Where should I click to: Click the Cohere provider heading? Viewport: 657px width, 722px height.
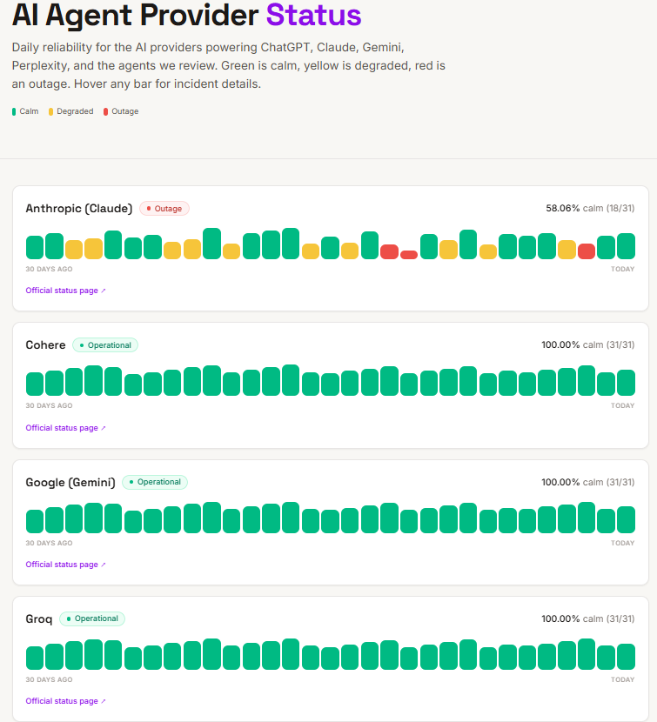coord(45,345)
